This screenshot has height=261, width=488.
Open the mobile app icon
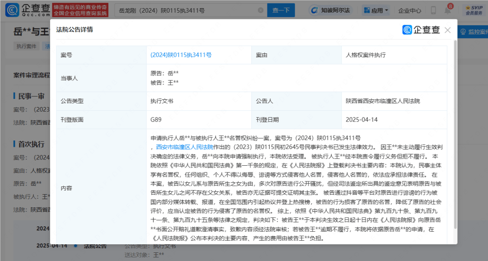point(433,10)
